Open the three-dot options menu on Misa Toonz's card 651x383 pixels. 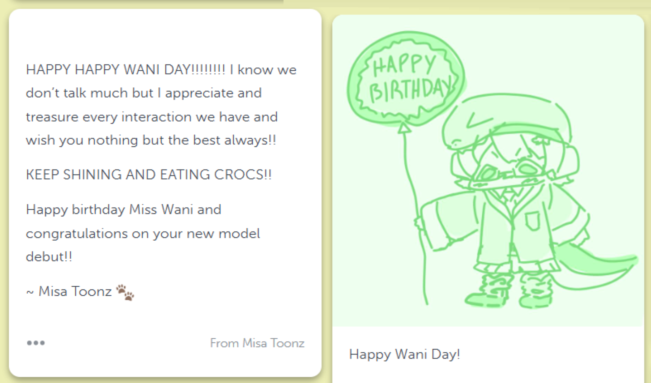[x=36, y=343]
